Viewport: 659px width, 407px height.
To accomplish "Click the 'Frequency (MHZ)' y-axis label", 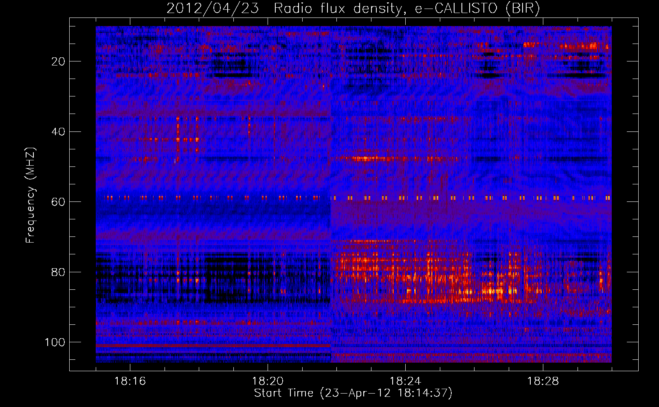I will click(31, 195).
